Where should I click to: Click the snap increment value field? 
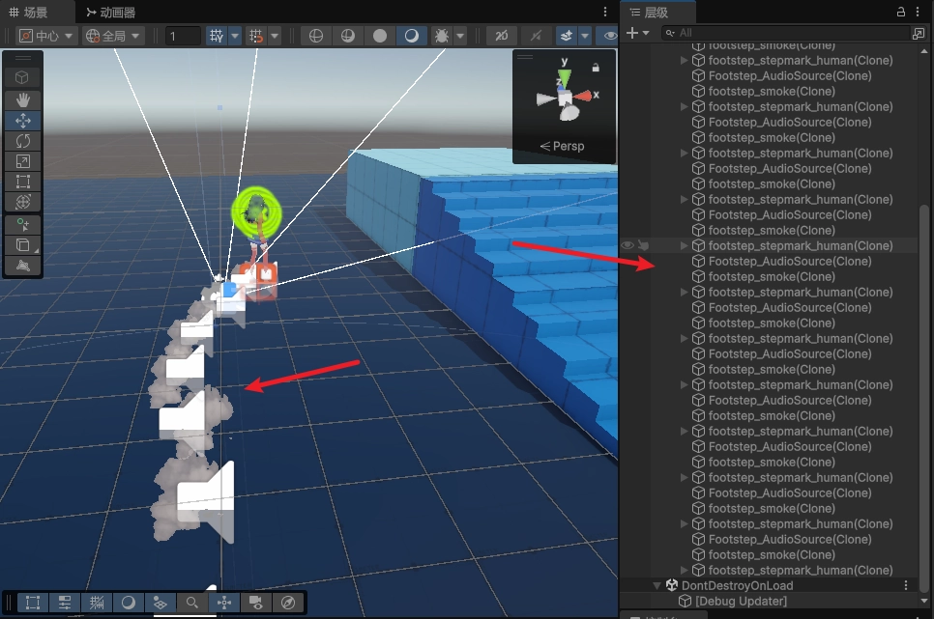[x=183, y=36]
